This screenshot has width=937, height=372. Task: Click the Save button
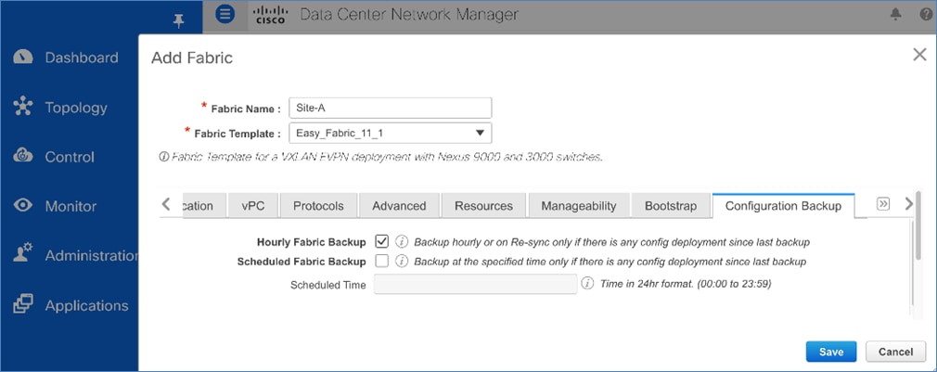[830, 352]
